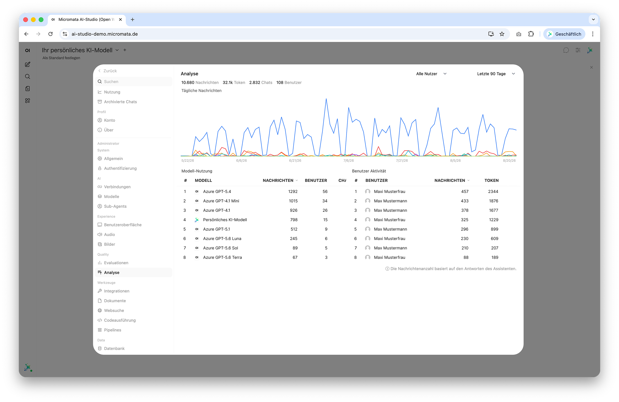Click the new chat edit icon in left rail
Screen dimensions: 619x402
(28, 64)
